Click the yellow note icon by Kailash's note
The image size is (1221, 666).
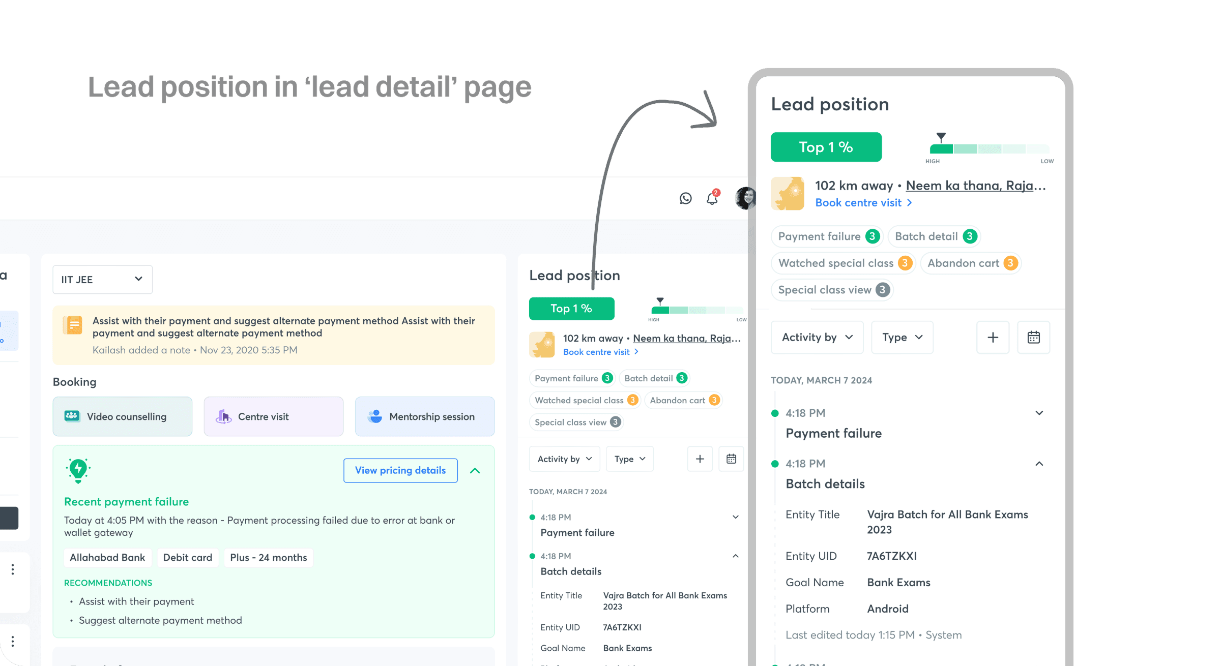[73, 325]
